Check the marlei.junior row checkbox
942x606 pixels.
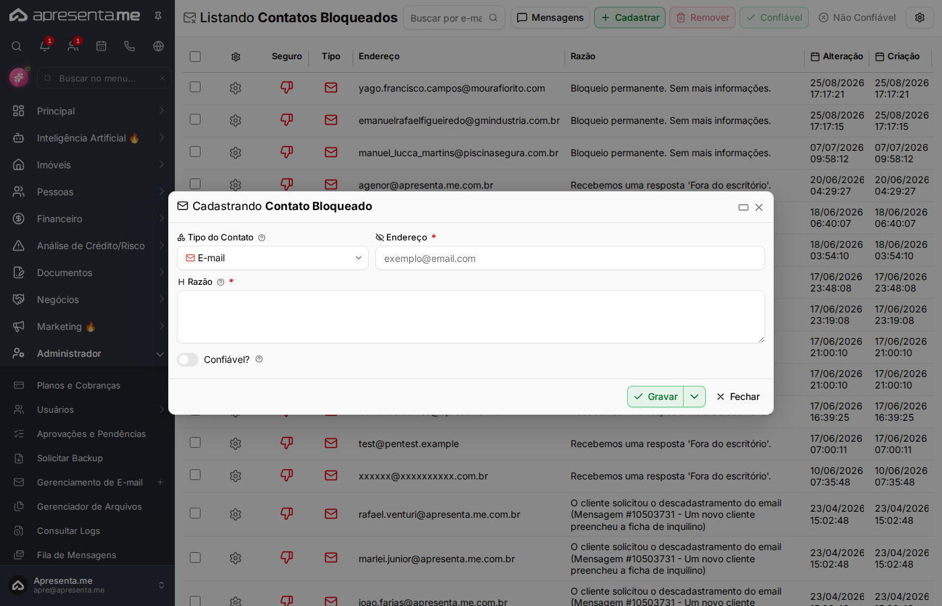[195, 558]
